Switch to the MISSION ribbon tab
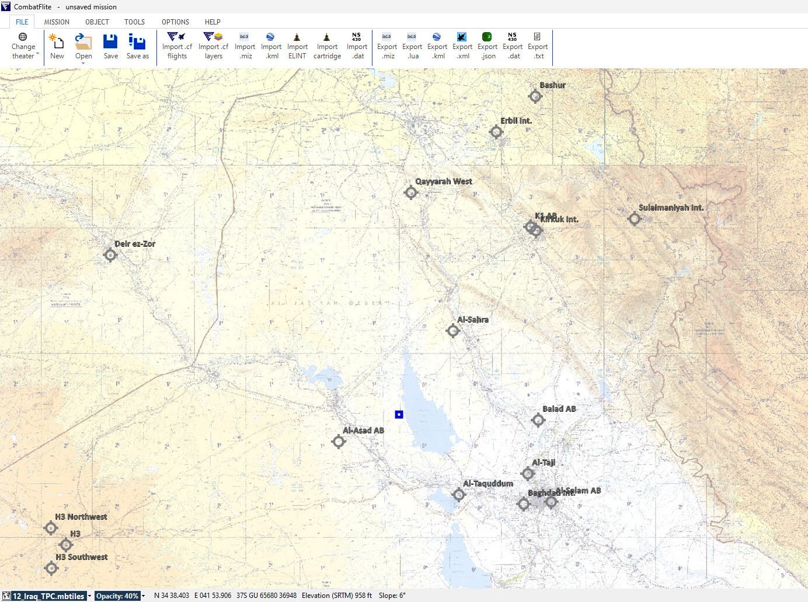 tap(57, 22)
